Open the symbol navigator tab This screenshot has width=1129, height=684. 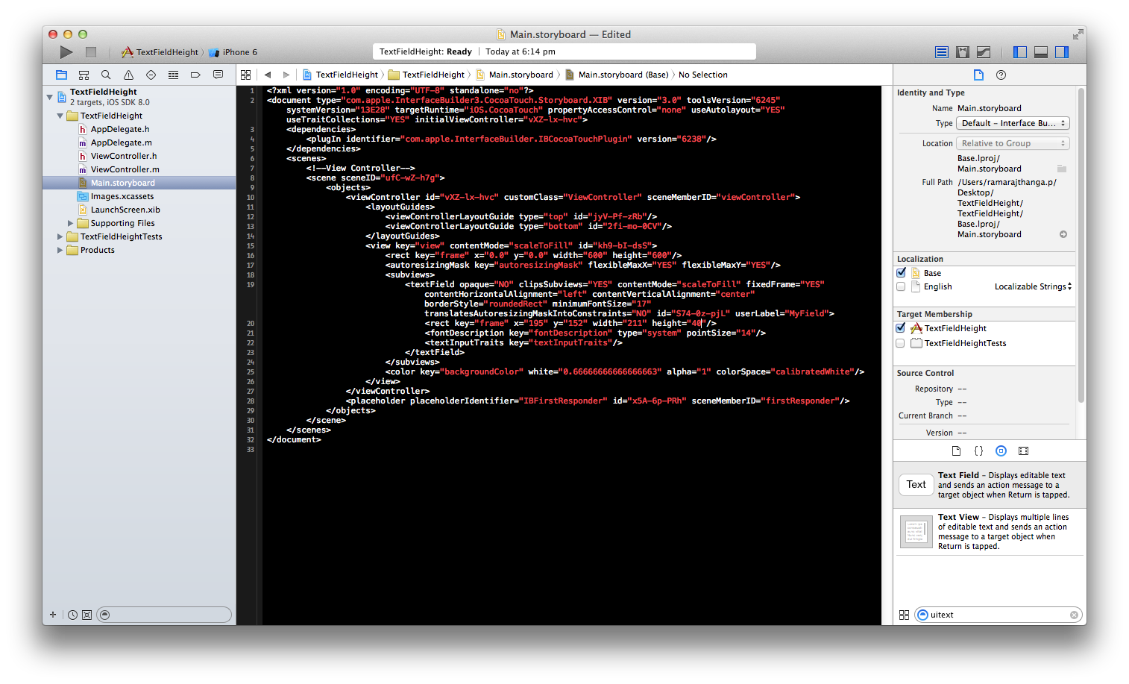tap(84, 75)
